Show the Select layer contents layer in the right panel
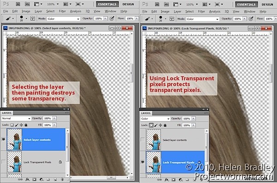277x183 pixels. [143, 140]
